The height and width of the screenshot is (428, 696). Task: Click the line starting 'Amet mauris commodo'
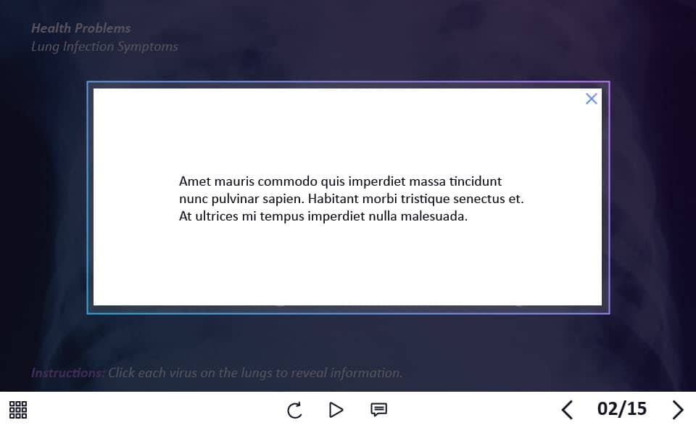[x=340, y=181]
